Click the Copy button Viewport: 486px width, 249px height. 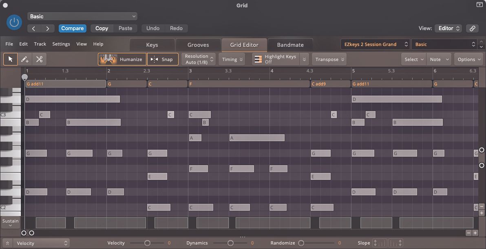tap(102, 28)
